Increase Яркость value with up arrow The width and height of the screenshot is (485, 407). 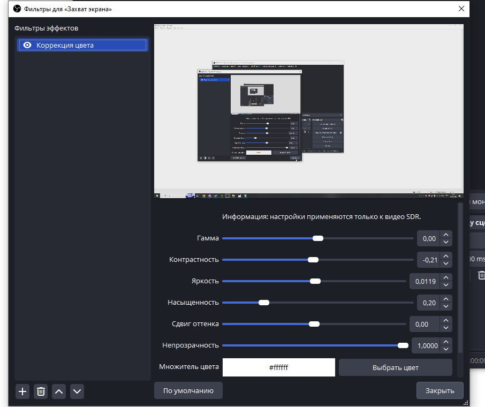pyautogui.click(x=446, y=277)
